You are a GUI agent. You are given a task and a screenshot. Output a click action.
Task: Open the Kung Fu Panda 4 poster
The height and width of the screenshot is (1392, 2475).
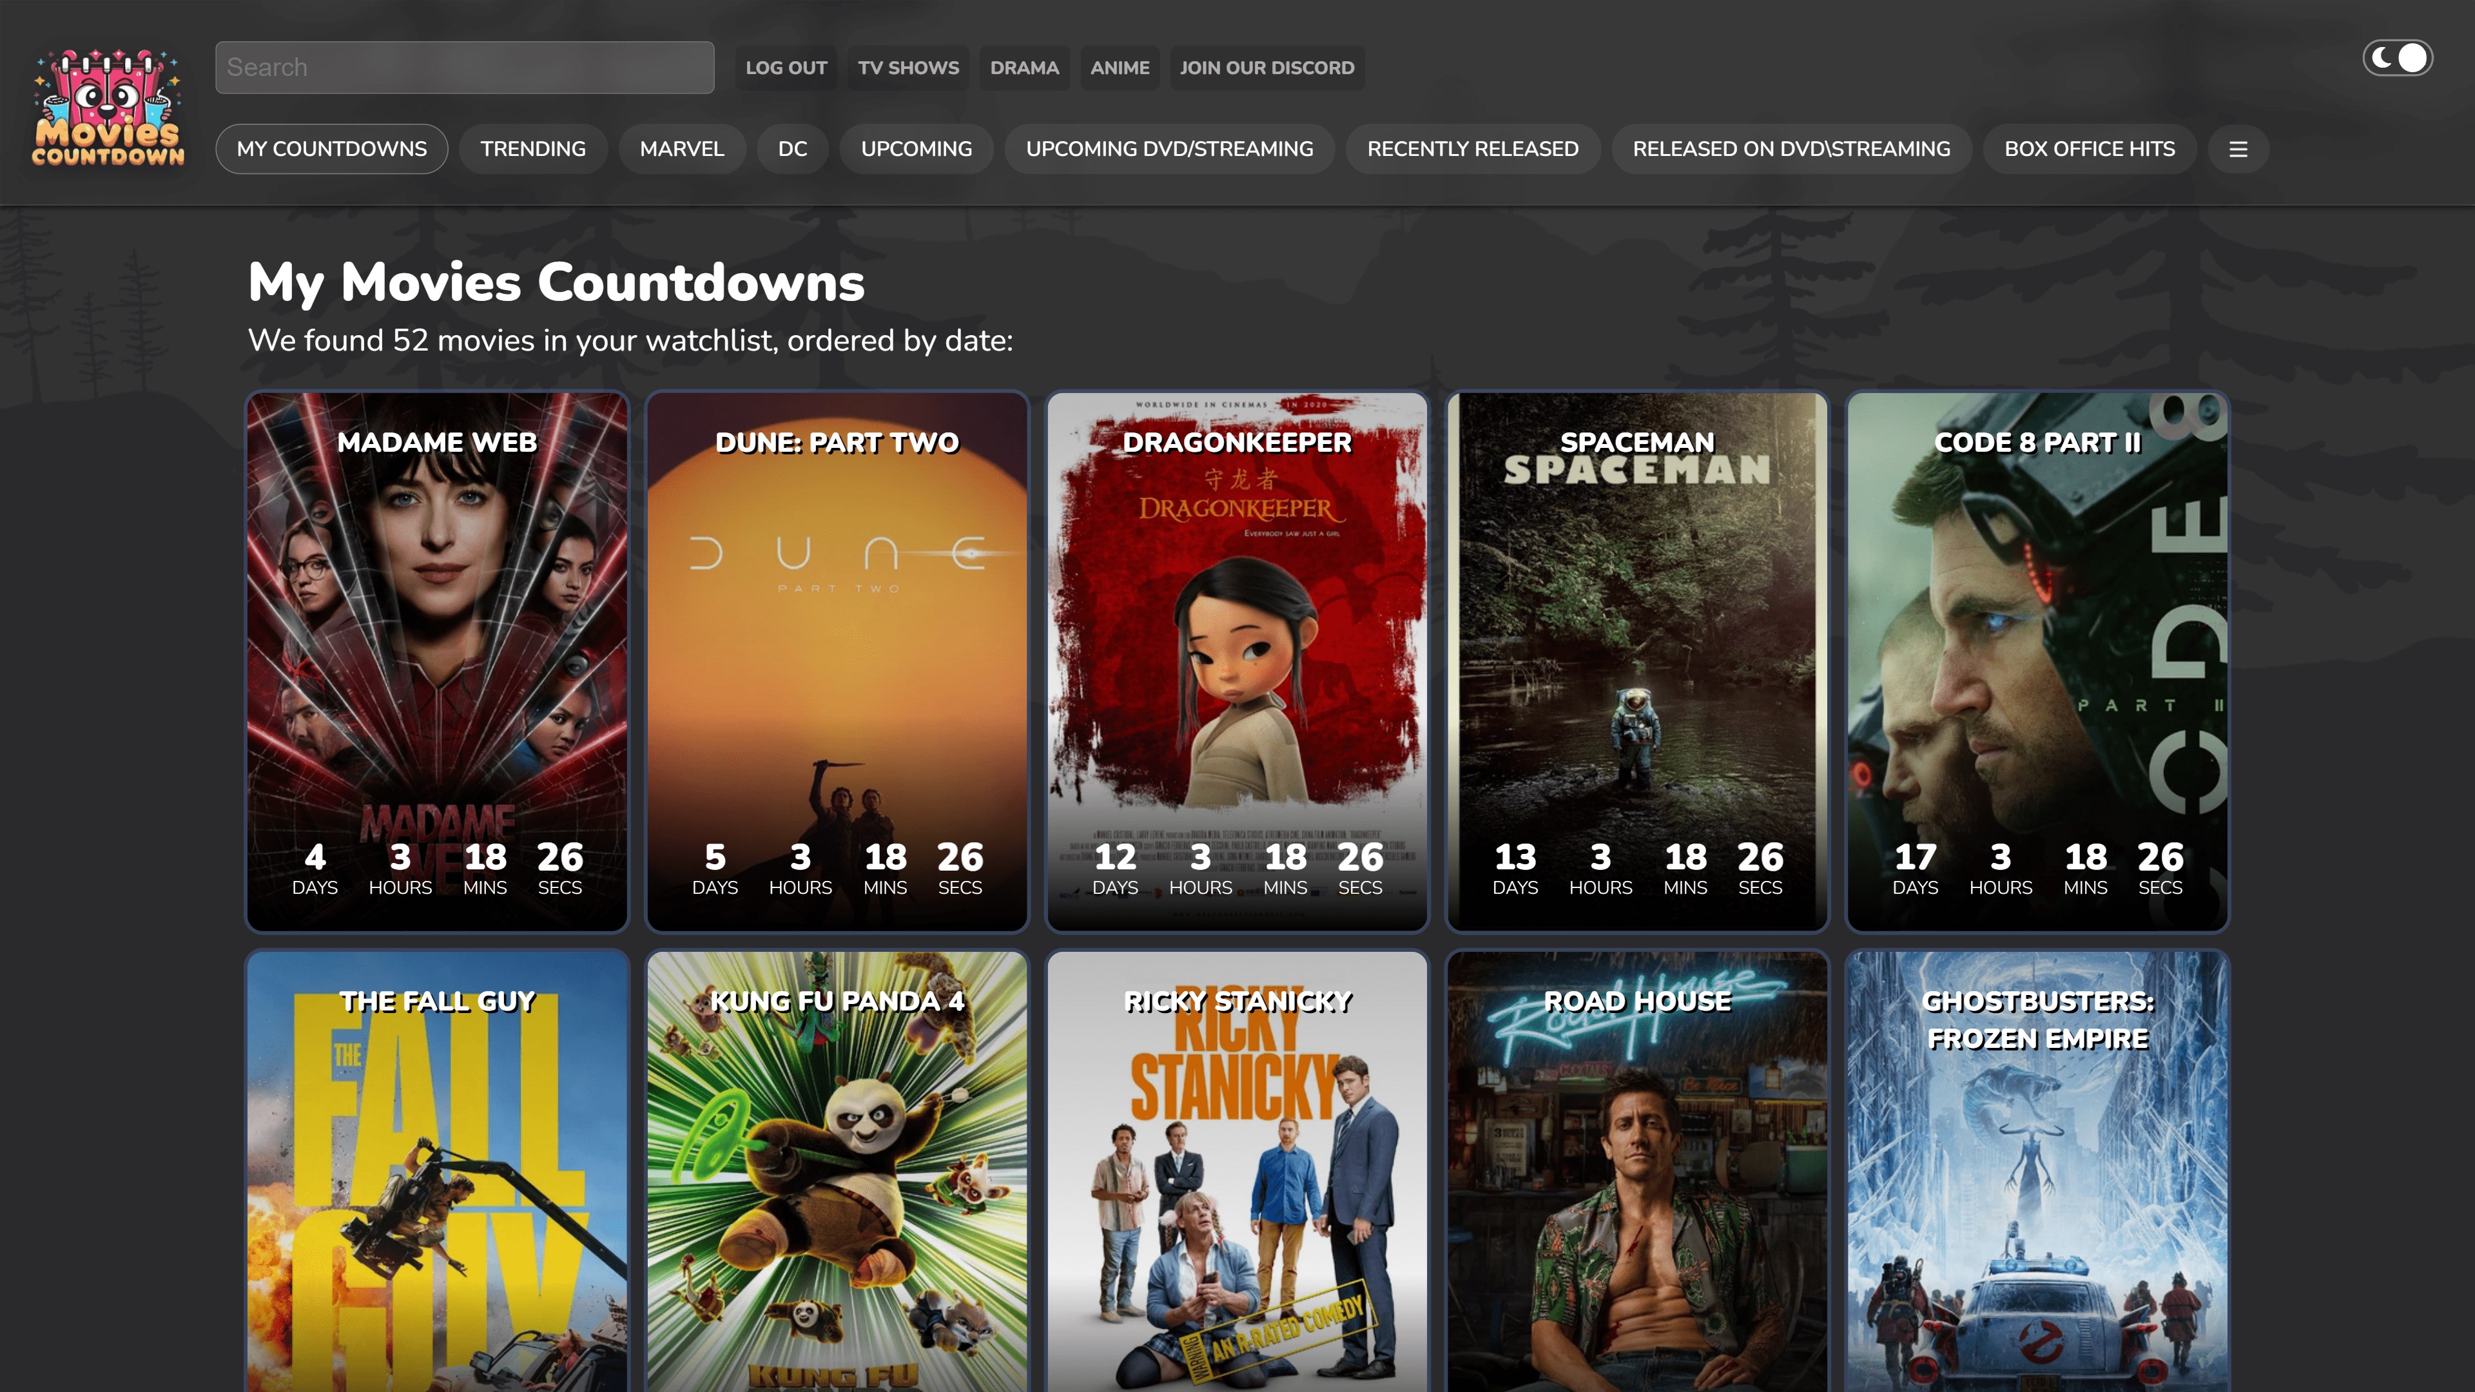coord(837,1172)
